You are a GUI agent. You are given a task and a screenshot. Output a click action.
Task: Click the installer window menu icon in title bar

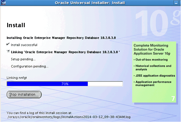tap(3, 3)
